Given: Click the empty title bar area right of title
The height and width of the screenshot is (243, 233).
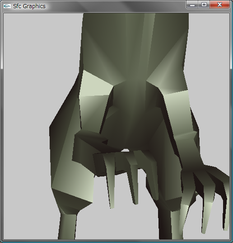Looking at the screenshot, I should pos(116,6).
